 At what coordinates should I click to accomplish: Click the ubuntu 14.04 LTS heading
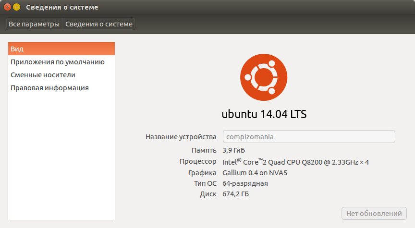pyautogui.click(x=264, y=114)
